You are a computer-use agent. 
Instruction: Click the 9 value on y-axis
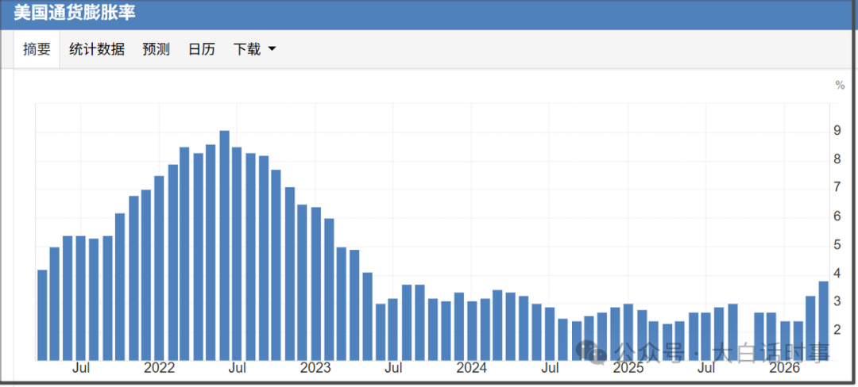pos(837,131)
